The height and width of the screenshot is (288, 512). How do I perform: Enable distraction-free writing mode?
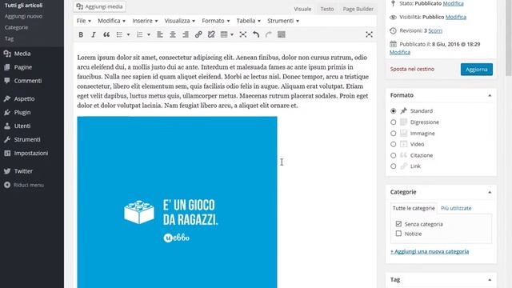pos(369,34)
